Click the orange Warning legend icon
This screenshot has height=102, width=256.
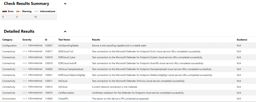point(19,12)
